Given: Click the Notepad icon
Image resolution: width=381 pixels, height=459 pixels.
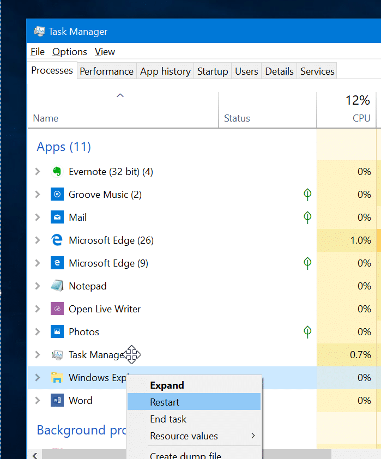Looking at the screenshot, I should (57, 286).
